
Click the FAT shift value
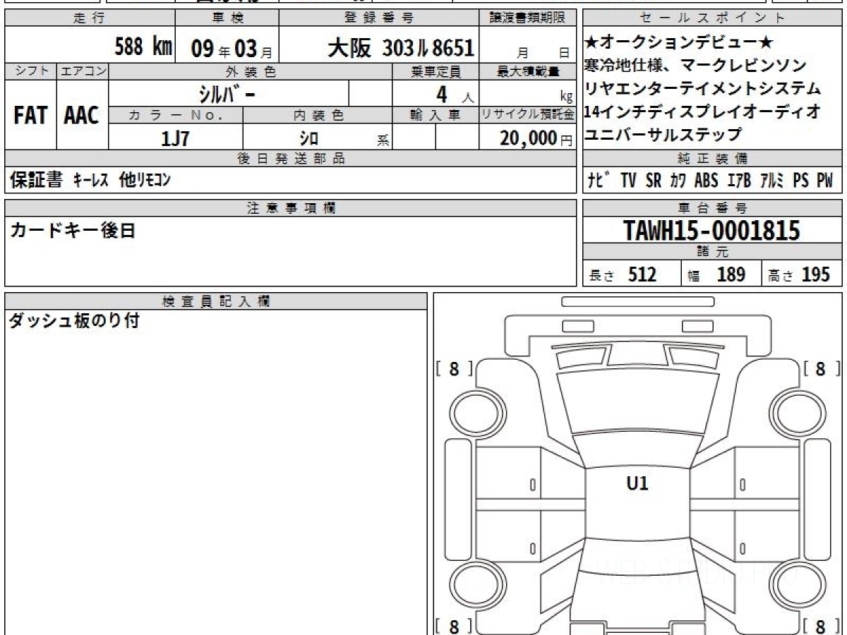point(30,116)
